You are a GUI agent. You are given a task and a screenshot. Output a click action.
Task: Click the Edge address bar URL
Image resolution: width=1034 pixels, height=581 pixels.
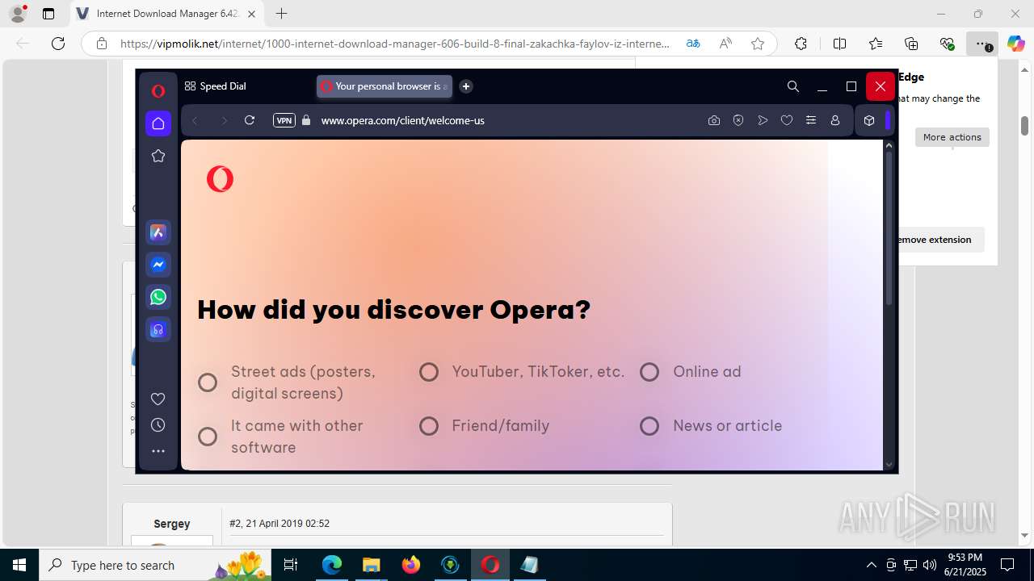click(x=395, y=44)
